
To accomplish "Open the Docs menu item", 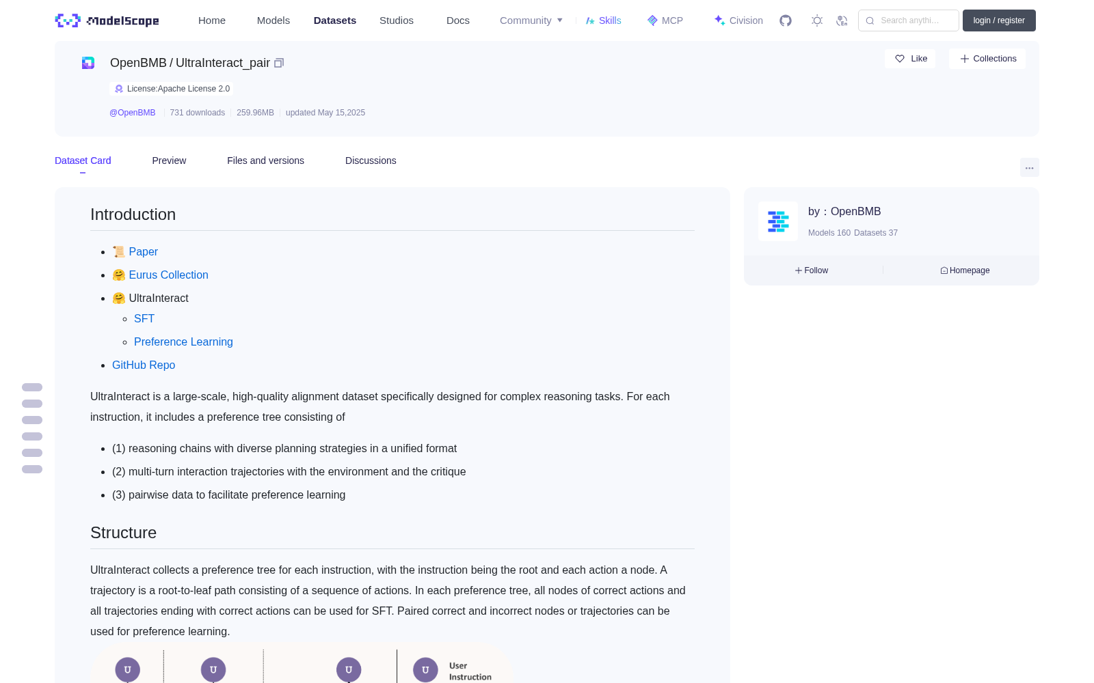I will [458, 20].
